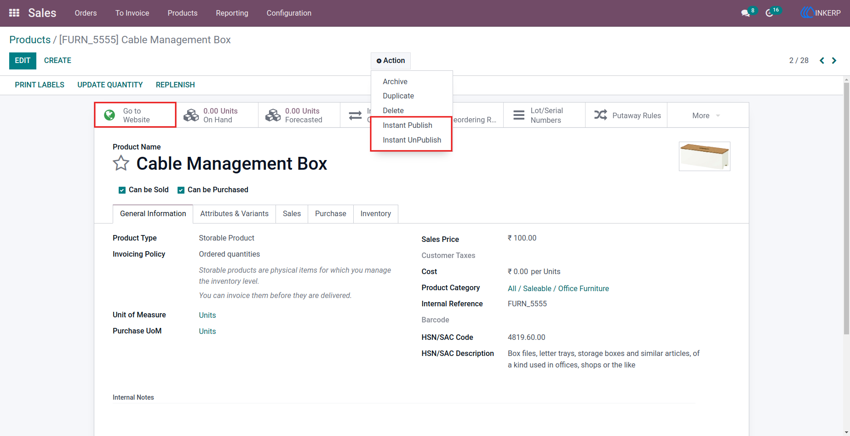Click UPDATE QUANTITY button
Screen dimensions: 850x436
point(110,85)
